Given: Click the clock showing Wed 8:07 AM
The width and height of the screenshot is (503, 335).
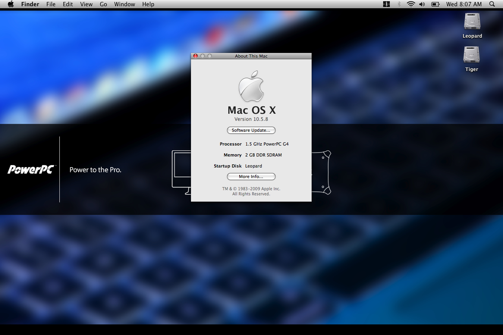Looking at the screenshot, I should [x=464, y=4].
